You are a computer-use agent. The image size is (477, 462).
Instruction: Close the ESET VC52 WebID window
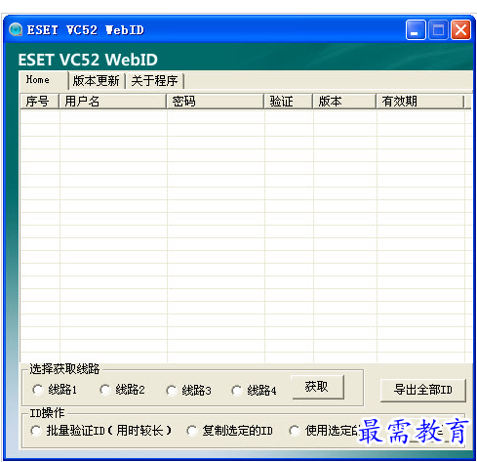(x=460, y=30)
